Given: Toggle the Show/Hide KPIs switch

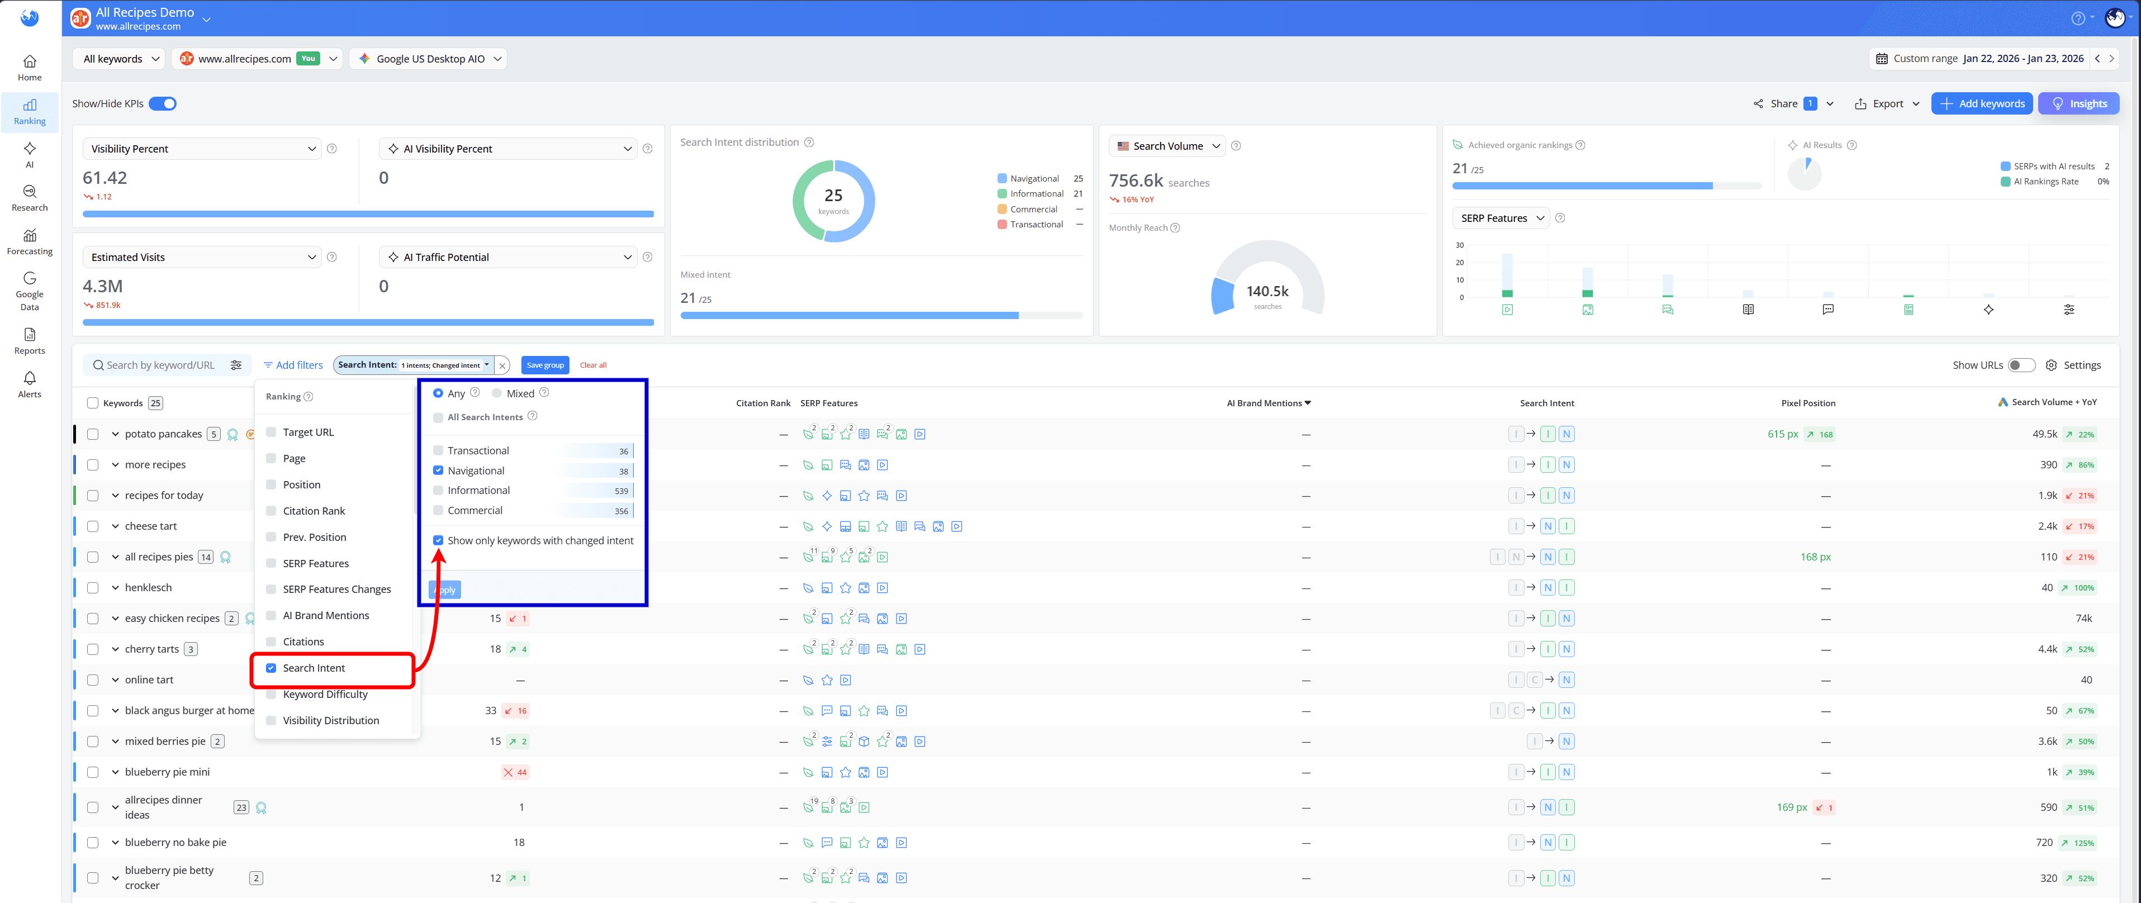Looking at the screenshot, I should pos(164,103).
